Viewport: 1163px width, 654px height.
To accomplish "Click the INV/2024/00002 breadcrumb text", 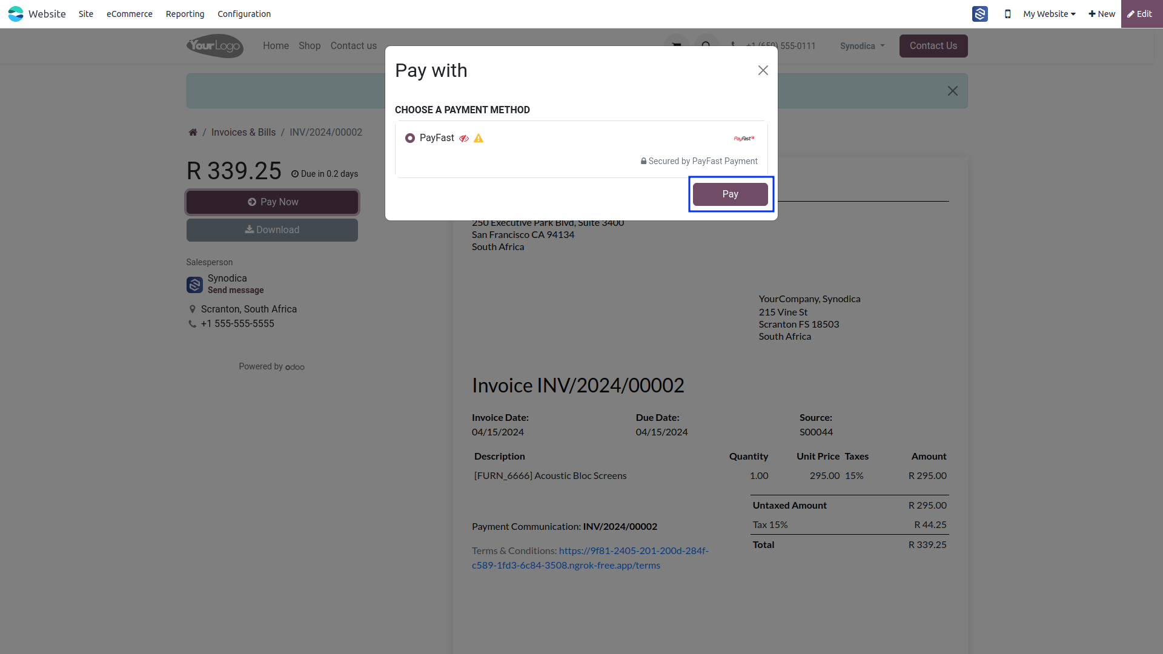I will pyautogui.click(x=326, y=132).
